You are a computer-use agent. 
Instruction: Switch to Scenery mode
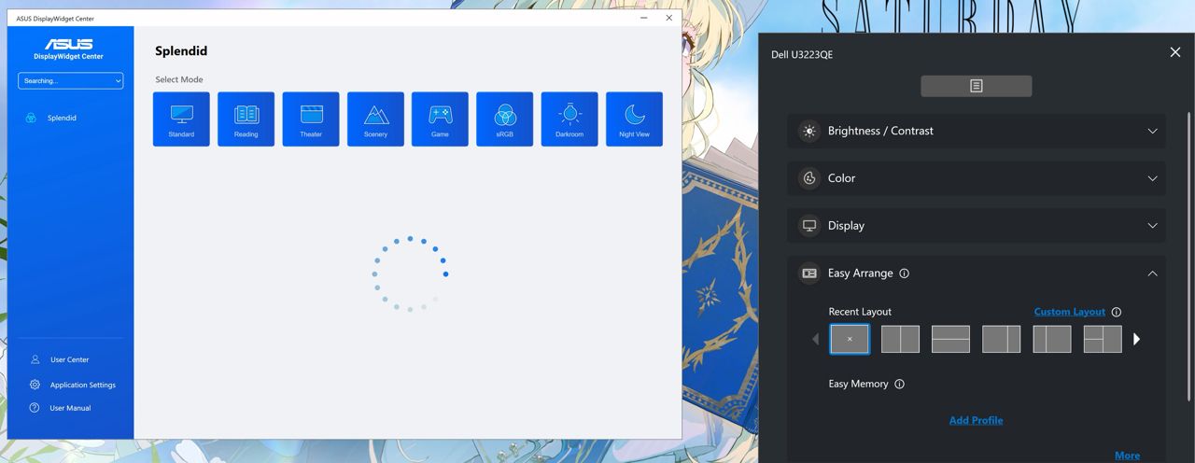375,119
